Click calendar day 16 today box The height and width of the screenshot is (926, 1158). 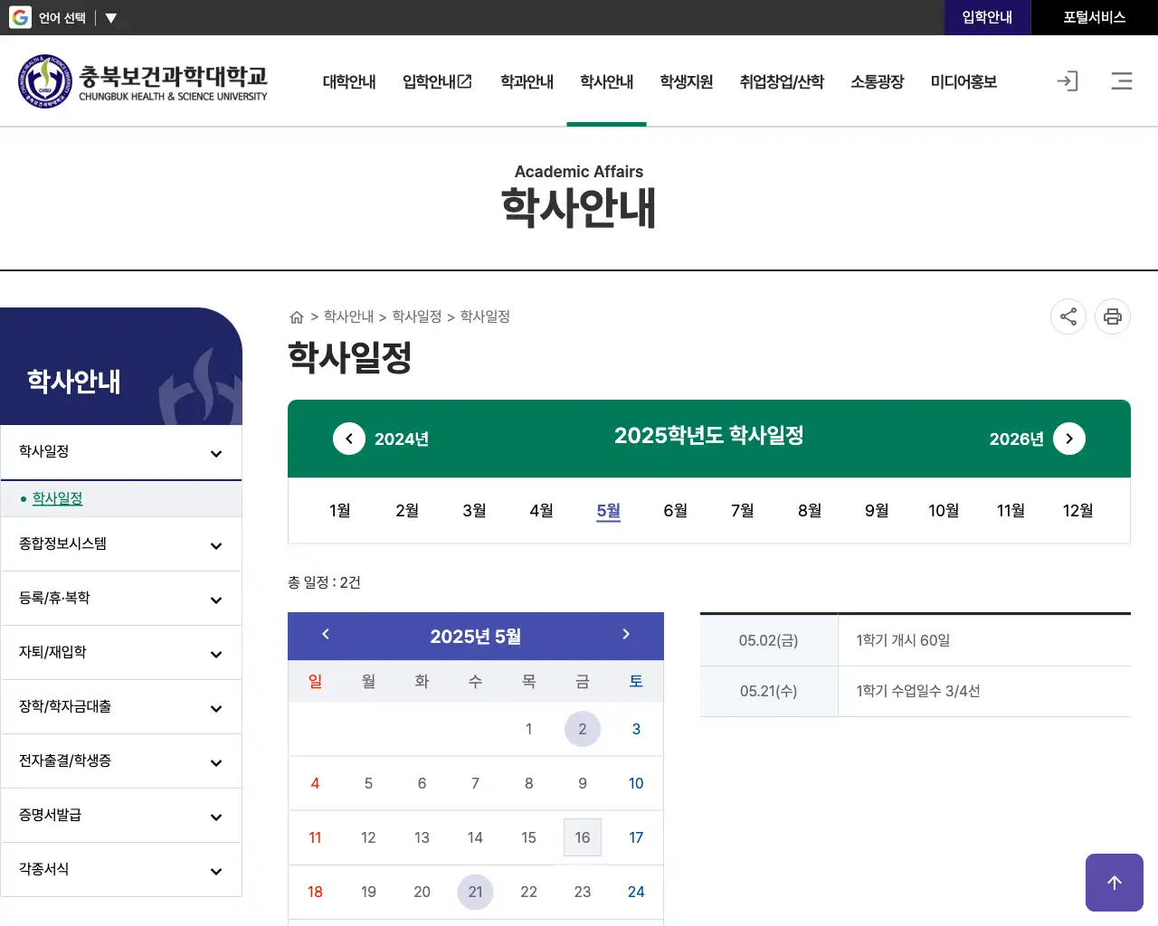pyautogui.click(x=583, y=837)
